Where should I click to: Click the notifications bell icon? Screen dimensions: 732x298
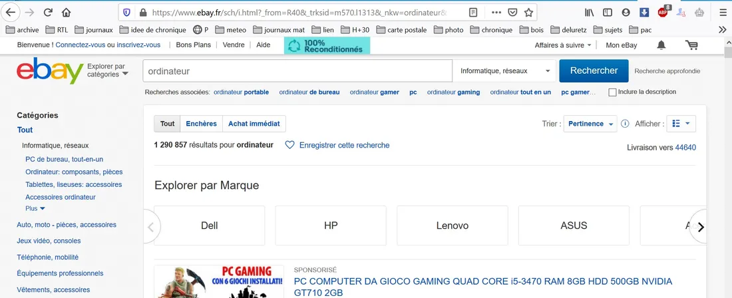(661, 45)
